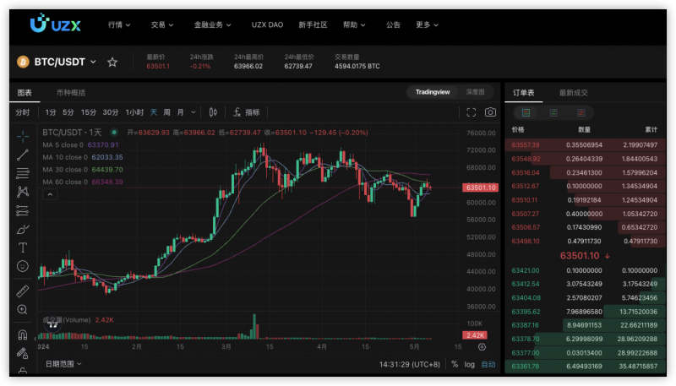The width and height of the screenshot is (676, 386).
Task: Click the UZX logo
Action: pyautogui.click(x=55, y=24)
